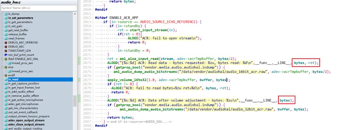The width and height of the screenshot is (341, 130).
Task: Click the conditional icon beside endif
Action: [x=6, y=75]
